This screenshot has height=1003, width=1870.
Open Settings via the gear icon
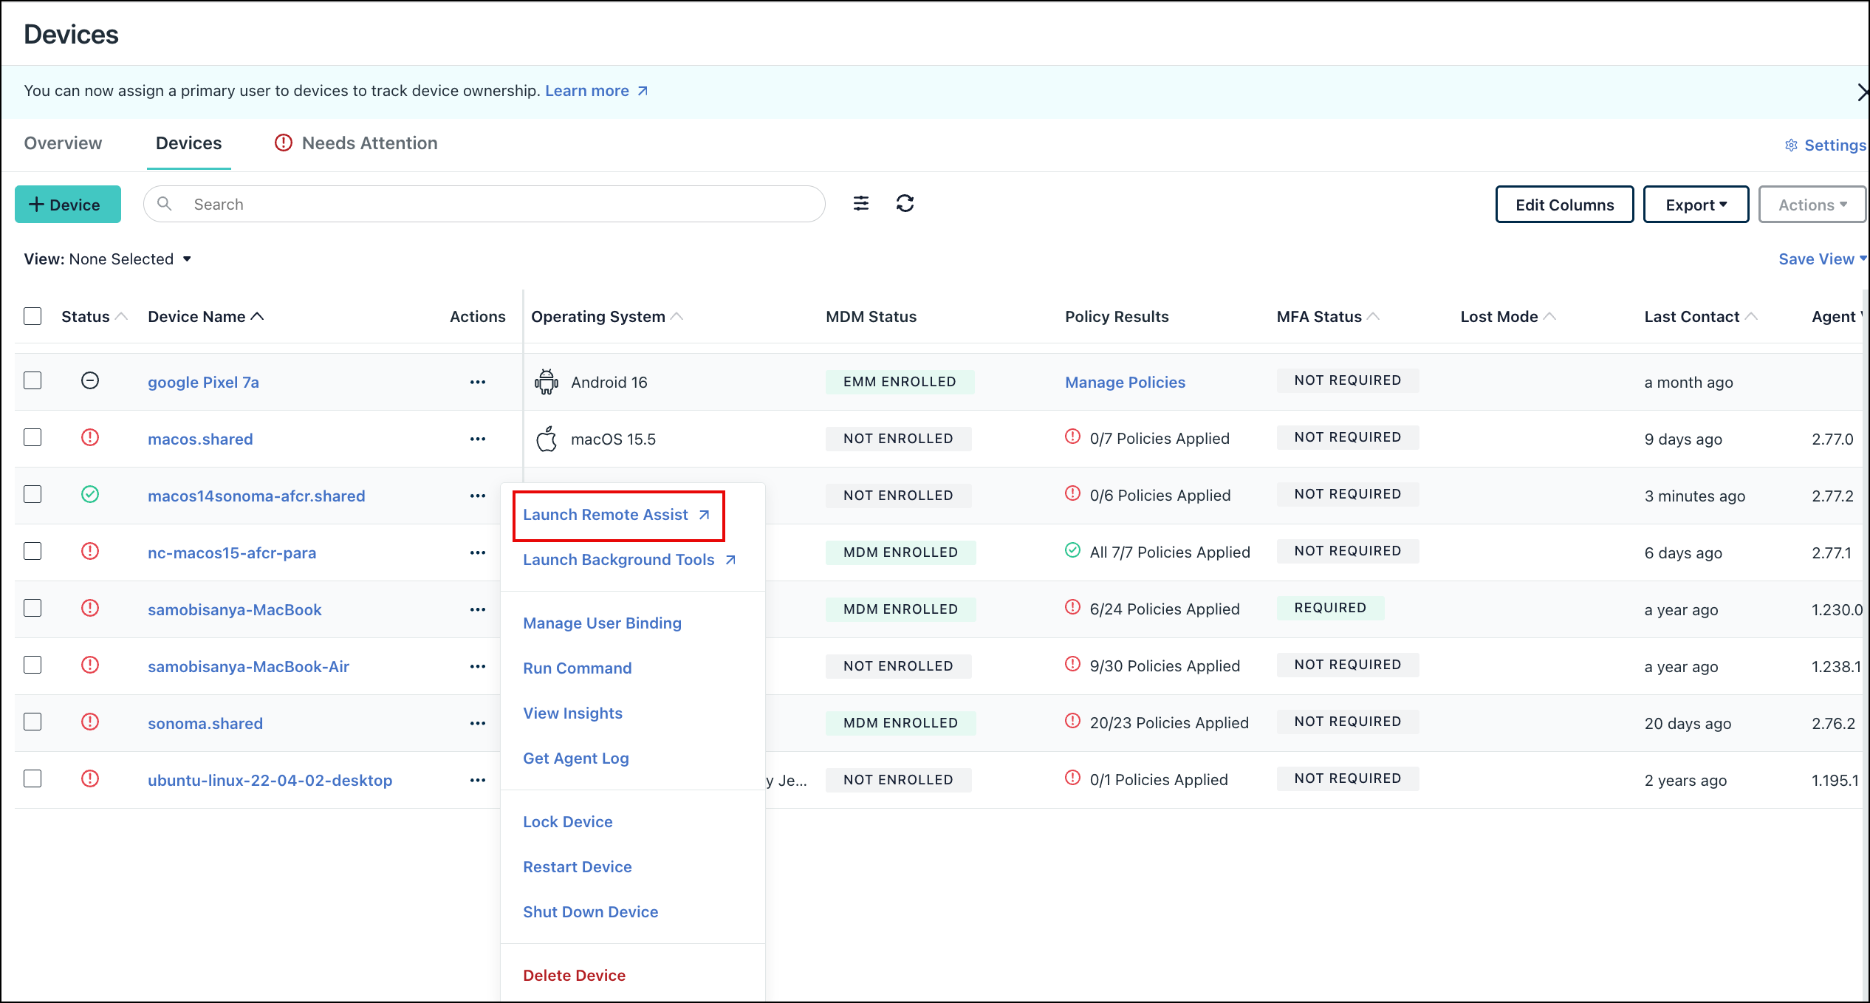point(1791,145)
